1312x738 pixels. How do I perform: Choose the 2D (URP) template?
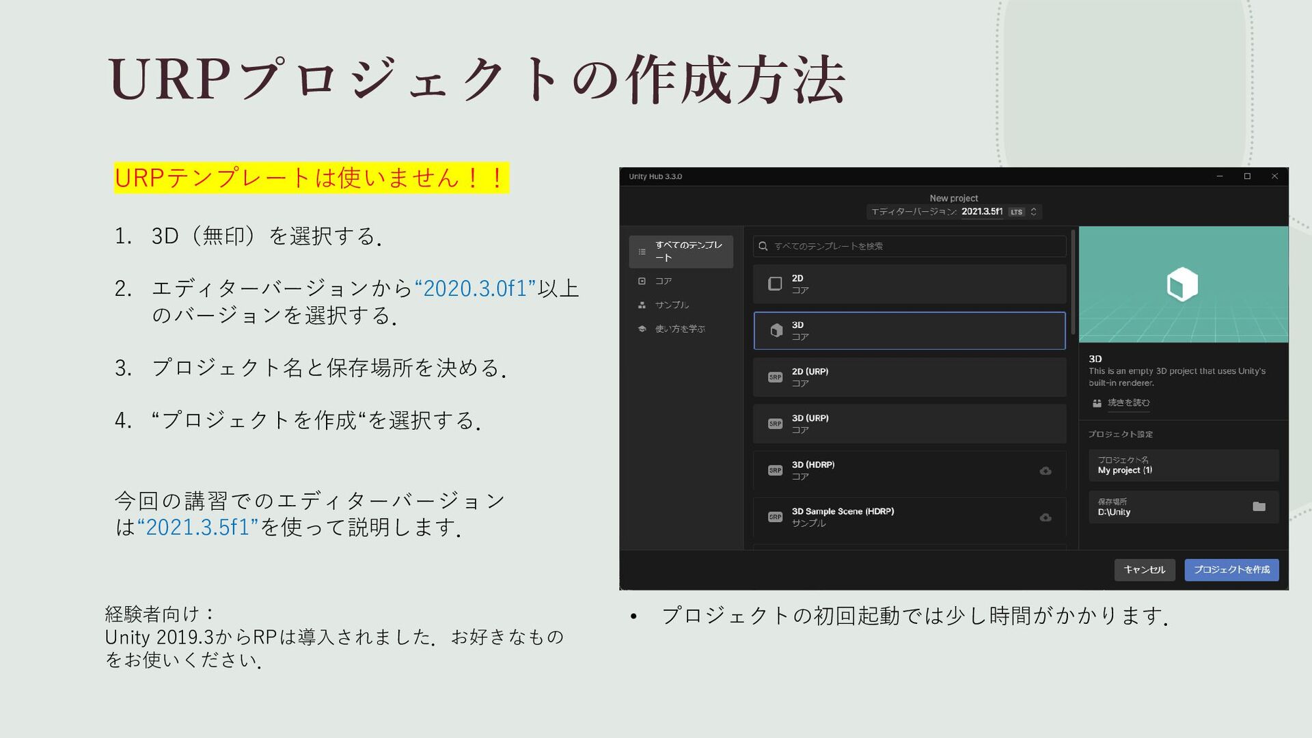click(910, 377)
